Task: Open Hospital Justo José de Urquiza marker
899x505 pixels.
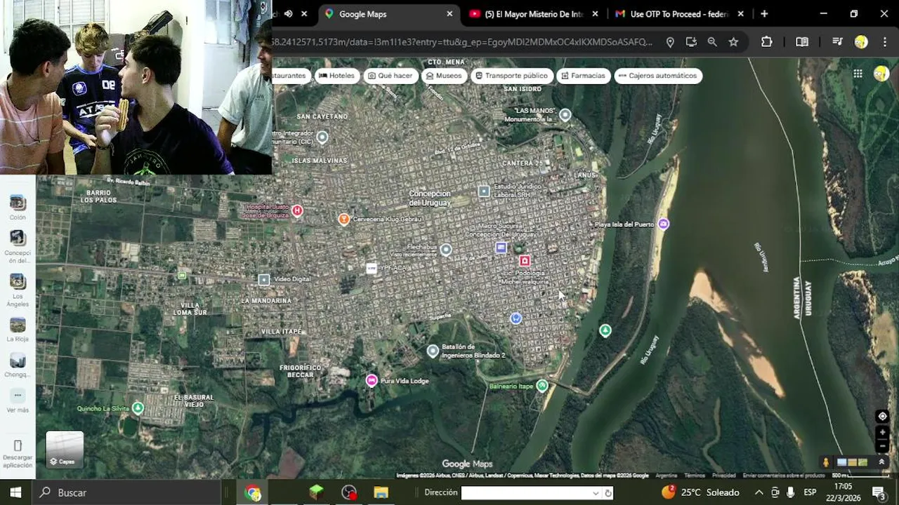Action: 297,210
